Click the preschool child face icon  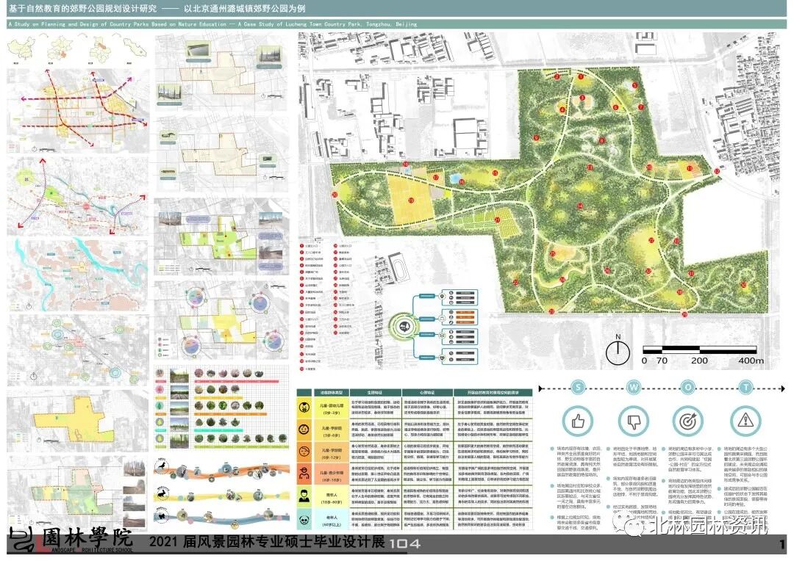click(304, 430)
